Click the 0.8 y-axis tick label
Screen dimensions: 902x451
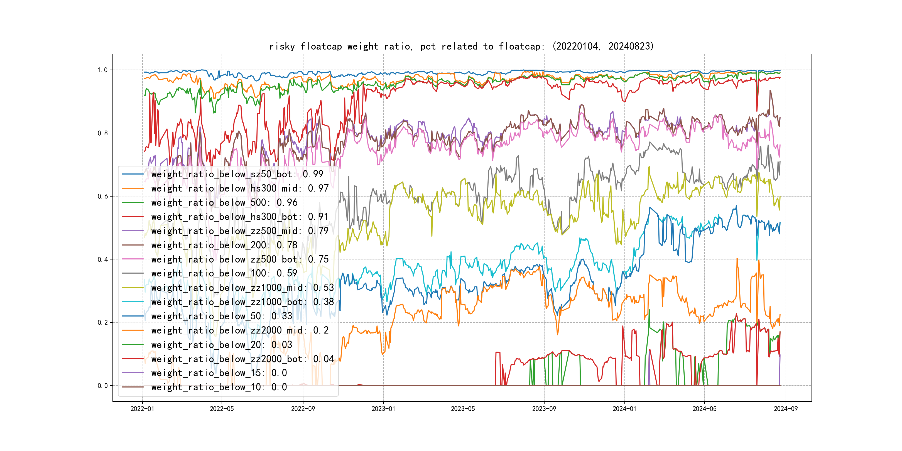(x=103, y=133)
